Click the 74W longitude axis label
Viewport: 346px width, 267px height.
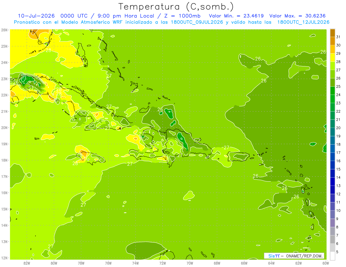point(136,263)
